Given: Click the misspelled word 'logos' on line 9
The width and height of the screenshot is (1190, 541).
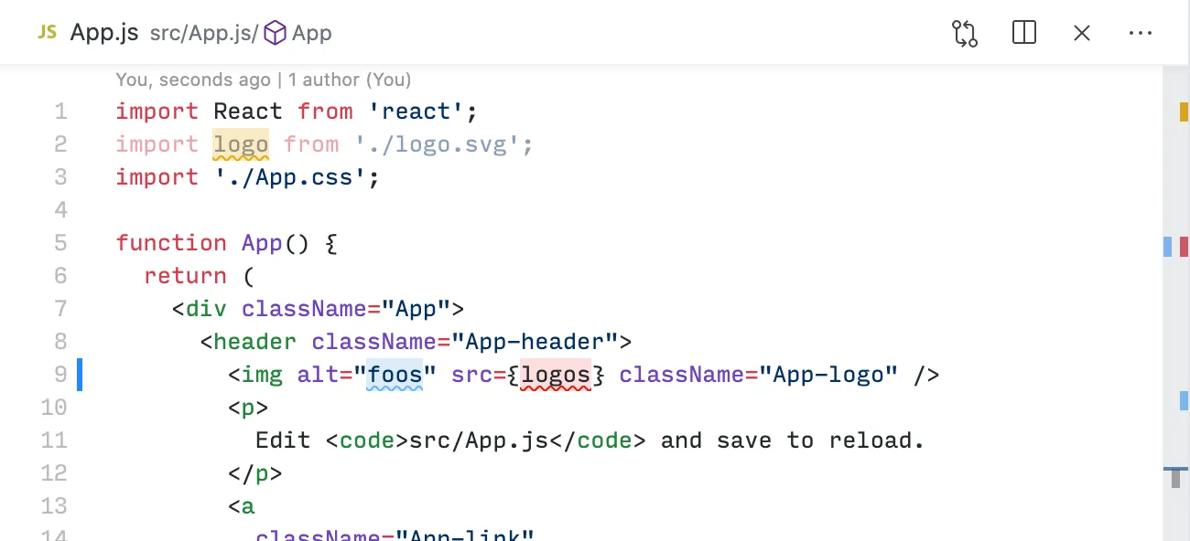Looking at the screenshot, I should click(555, 375).
